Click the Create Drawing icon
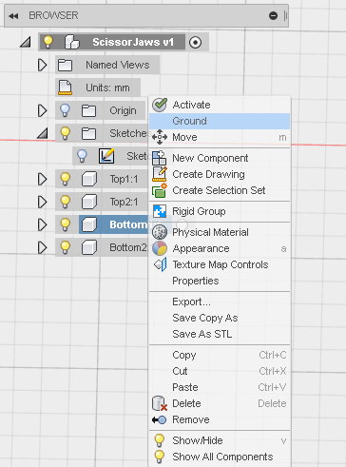The width and height of the screenshot is (346, 467). [x=160, y=174]
